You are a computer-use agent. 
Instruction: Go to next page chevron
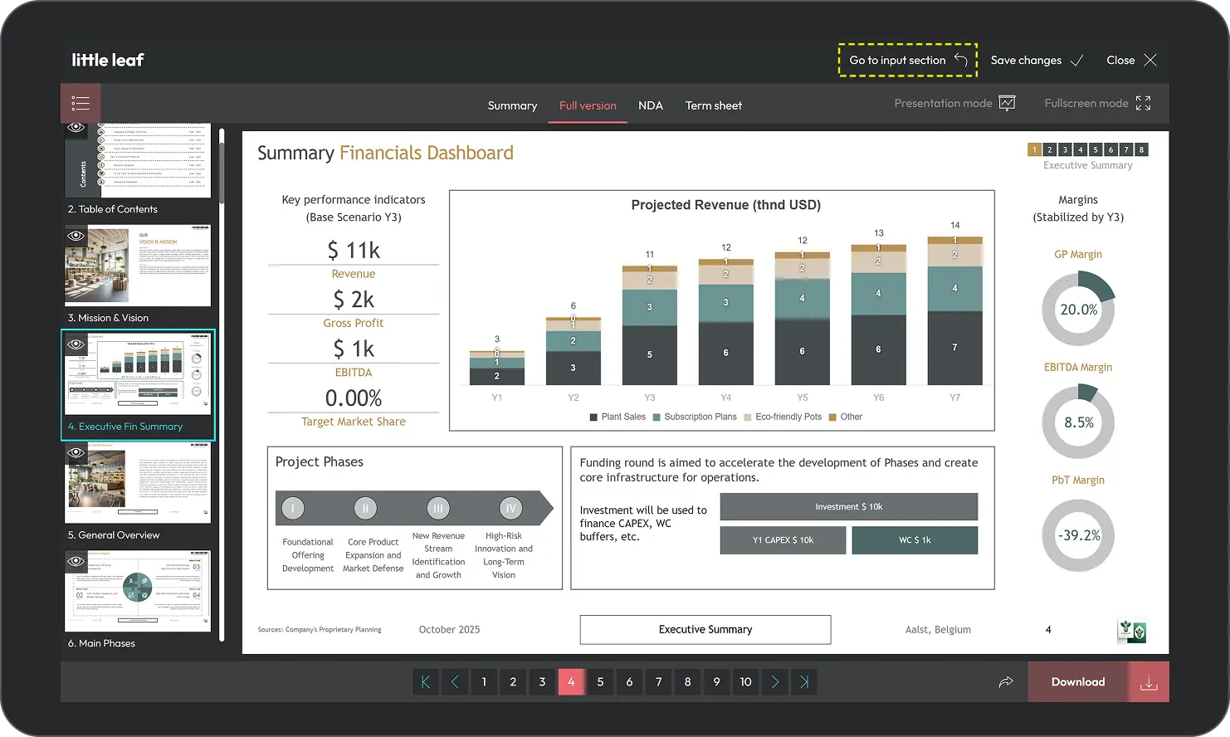tap(775, 682)
